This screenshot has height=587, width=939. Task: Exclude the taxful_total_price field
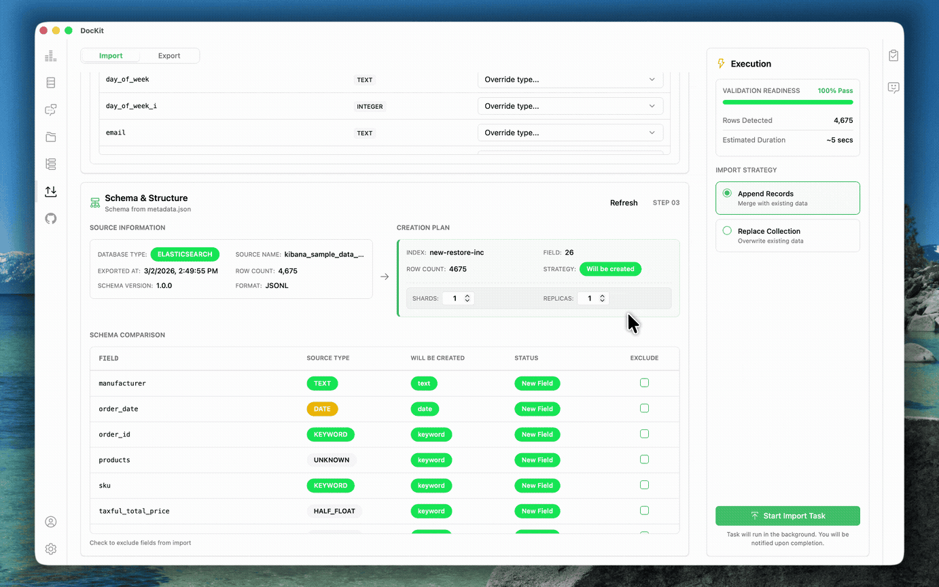point(644,510)
